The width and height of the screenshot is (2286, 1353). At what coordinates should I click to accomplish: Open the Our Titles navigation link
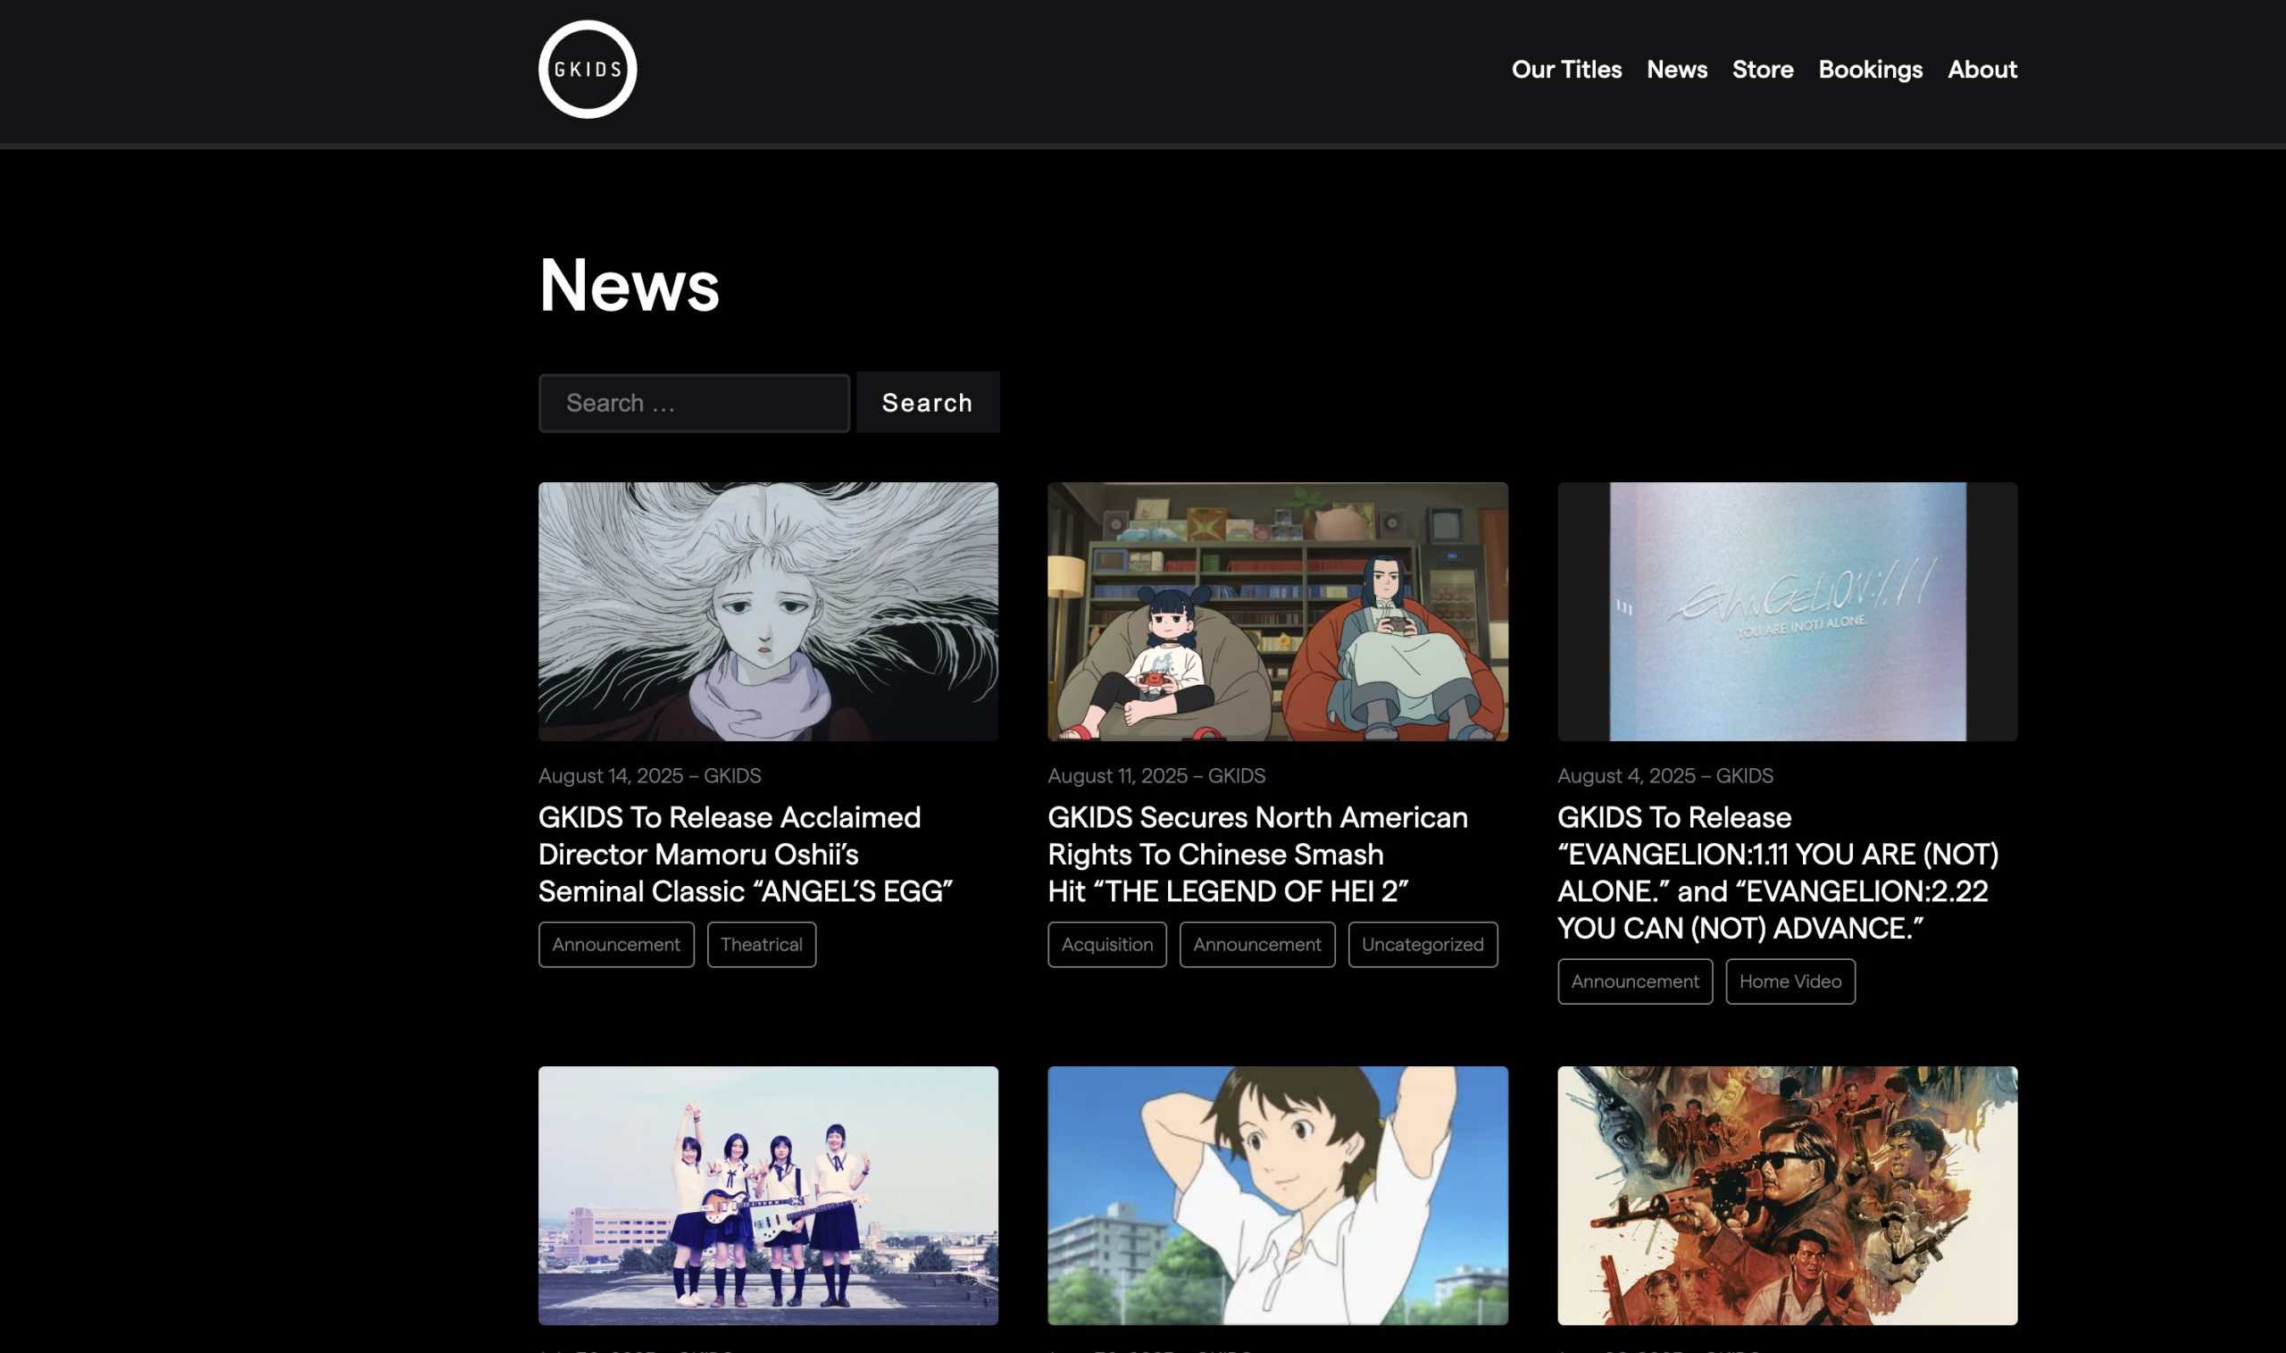click(1566, 70)
